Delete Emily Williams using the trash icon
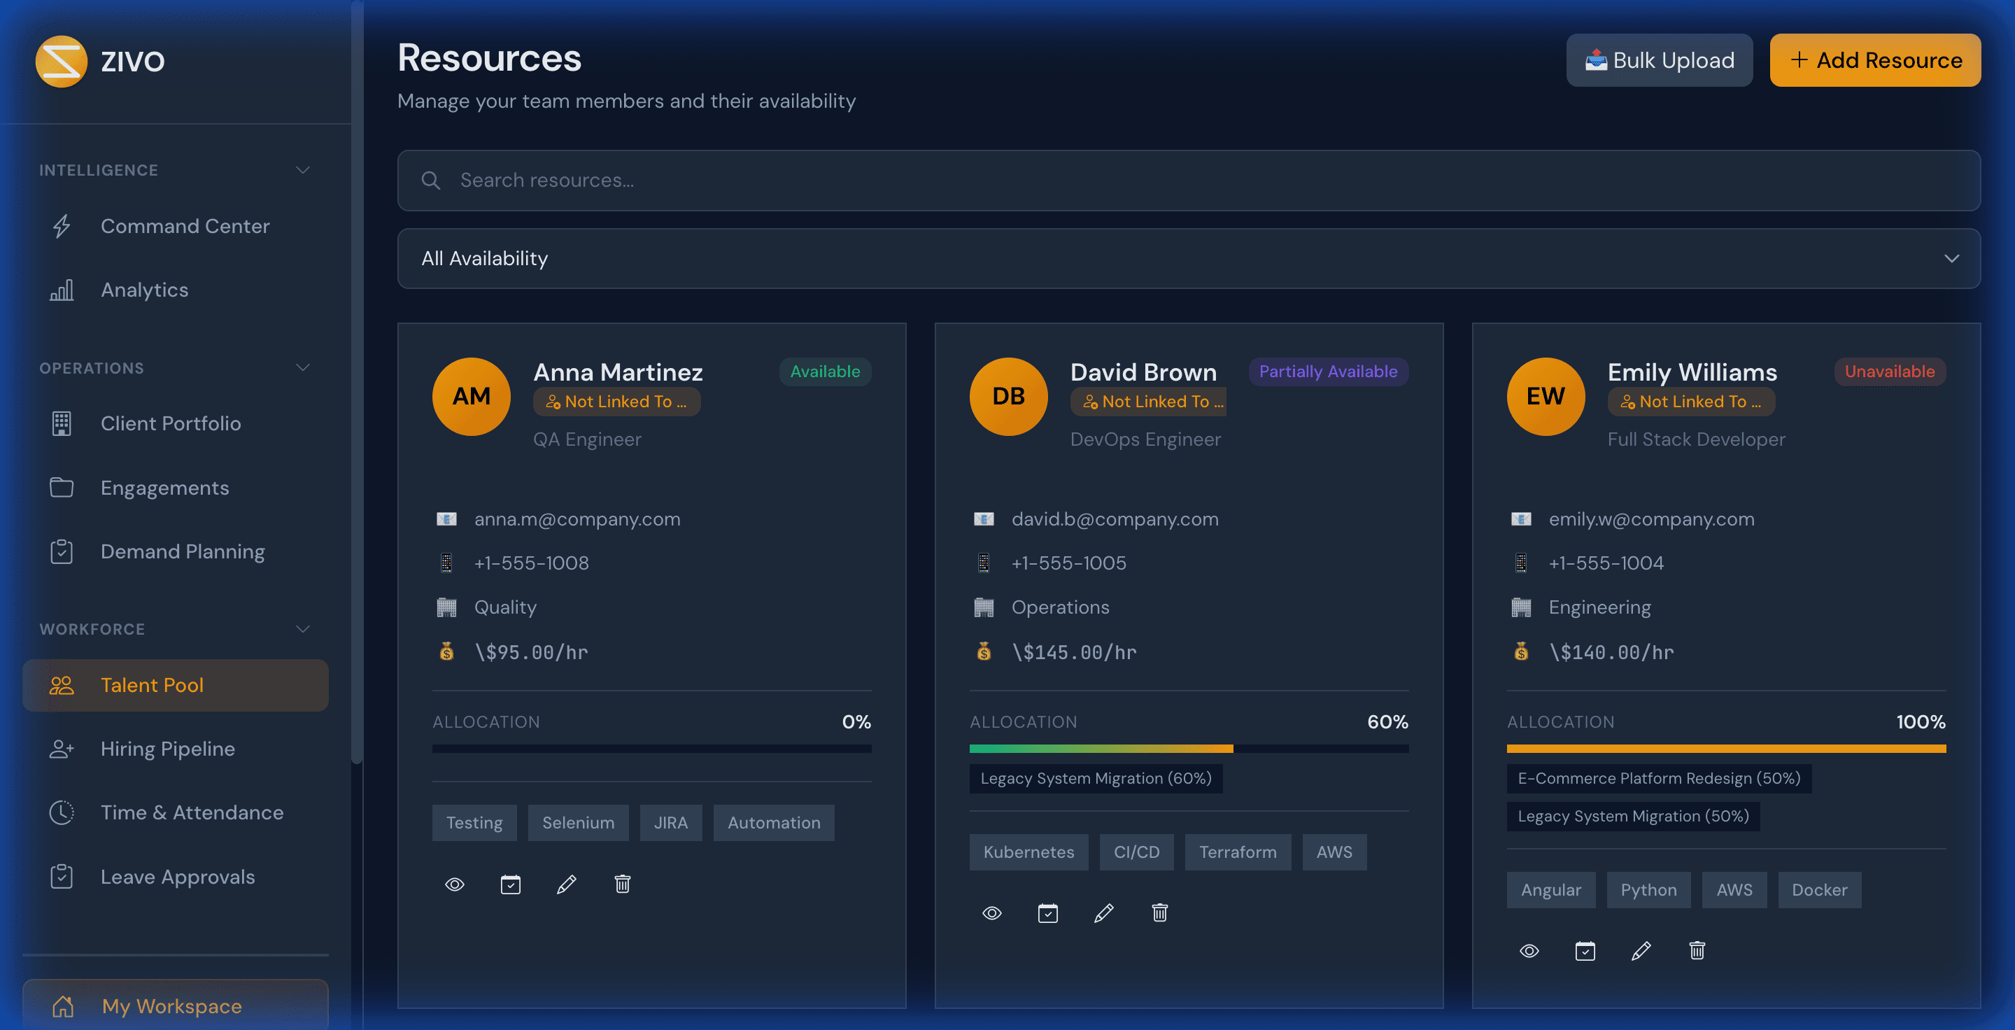The image size is (2015, 1030). coord(1697,951)
